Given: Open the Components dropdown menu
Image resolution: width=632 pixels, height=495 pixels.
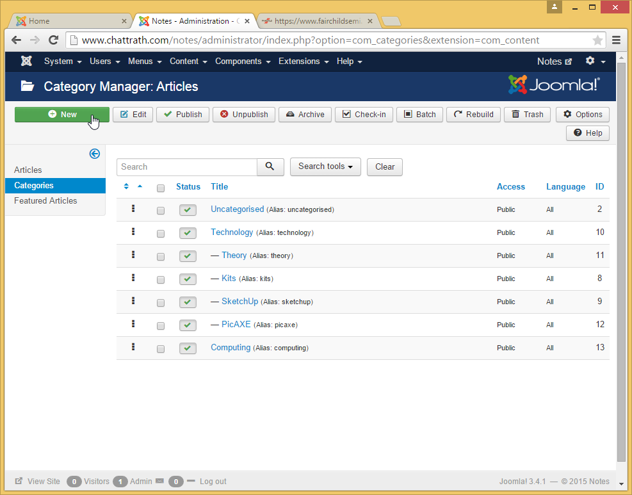Looking at the screenshot, I should [x=241, y=61].
